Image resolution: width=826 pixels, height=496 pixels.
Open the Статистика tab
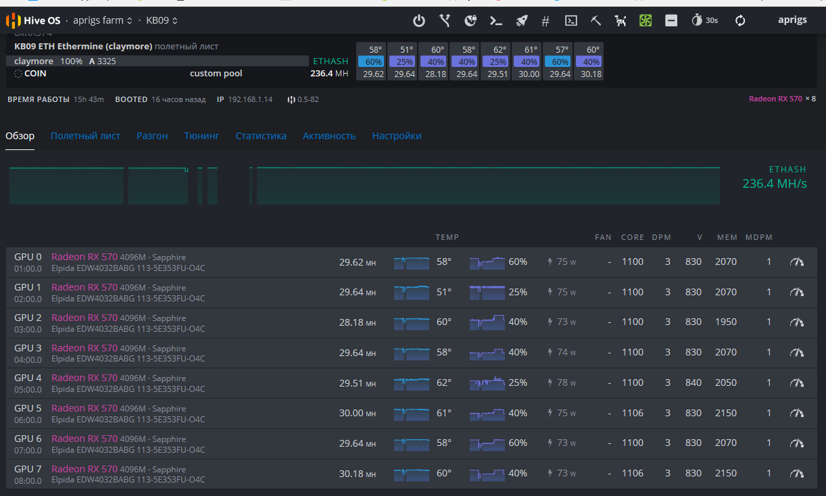pyautogui.click(x=261, y=136)
